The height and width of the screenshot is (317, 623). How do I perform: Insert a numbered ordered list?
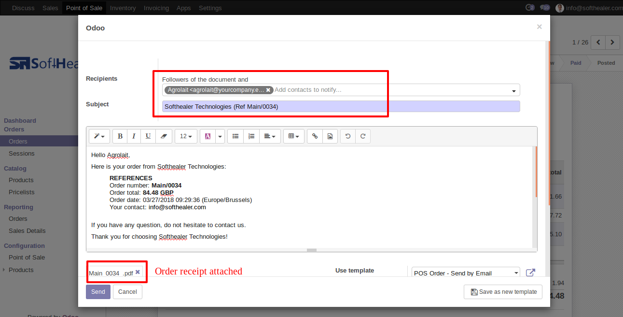pos(251,136)
